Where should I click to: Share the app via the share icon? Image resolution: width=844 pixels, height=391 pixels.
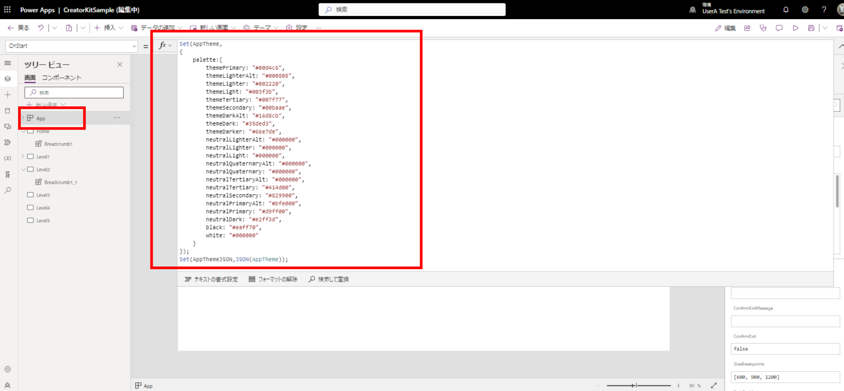point(747,27)
